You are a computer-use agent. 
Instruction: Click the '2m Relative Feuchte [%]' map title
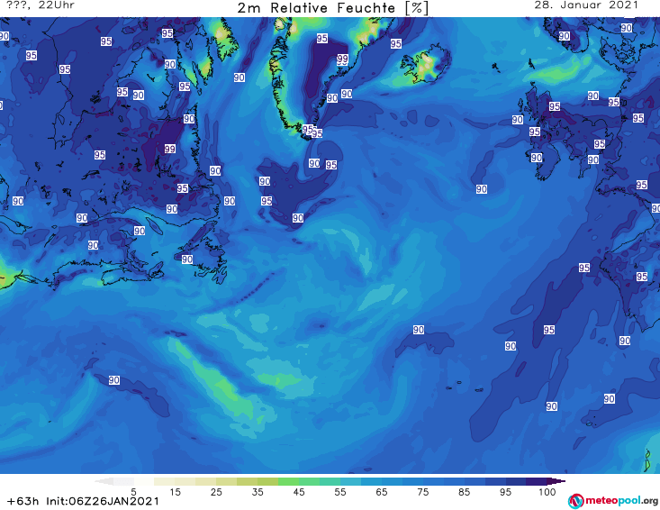tap(333, 8)
